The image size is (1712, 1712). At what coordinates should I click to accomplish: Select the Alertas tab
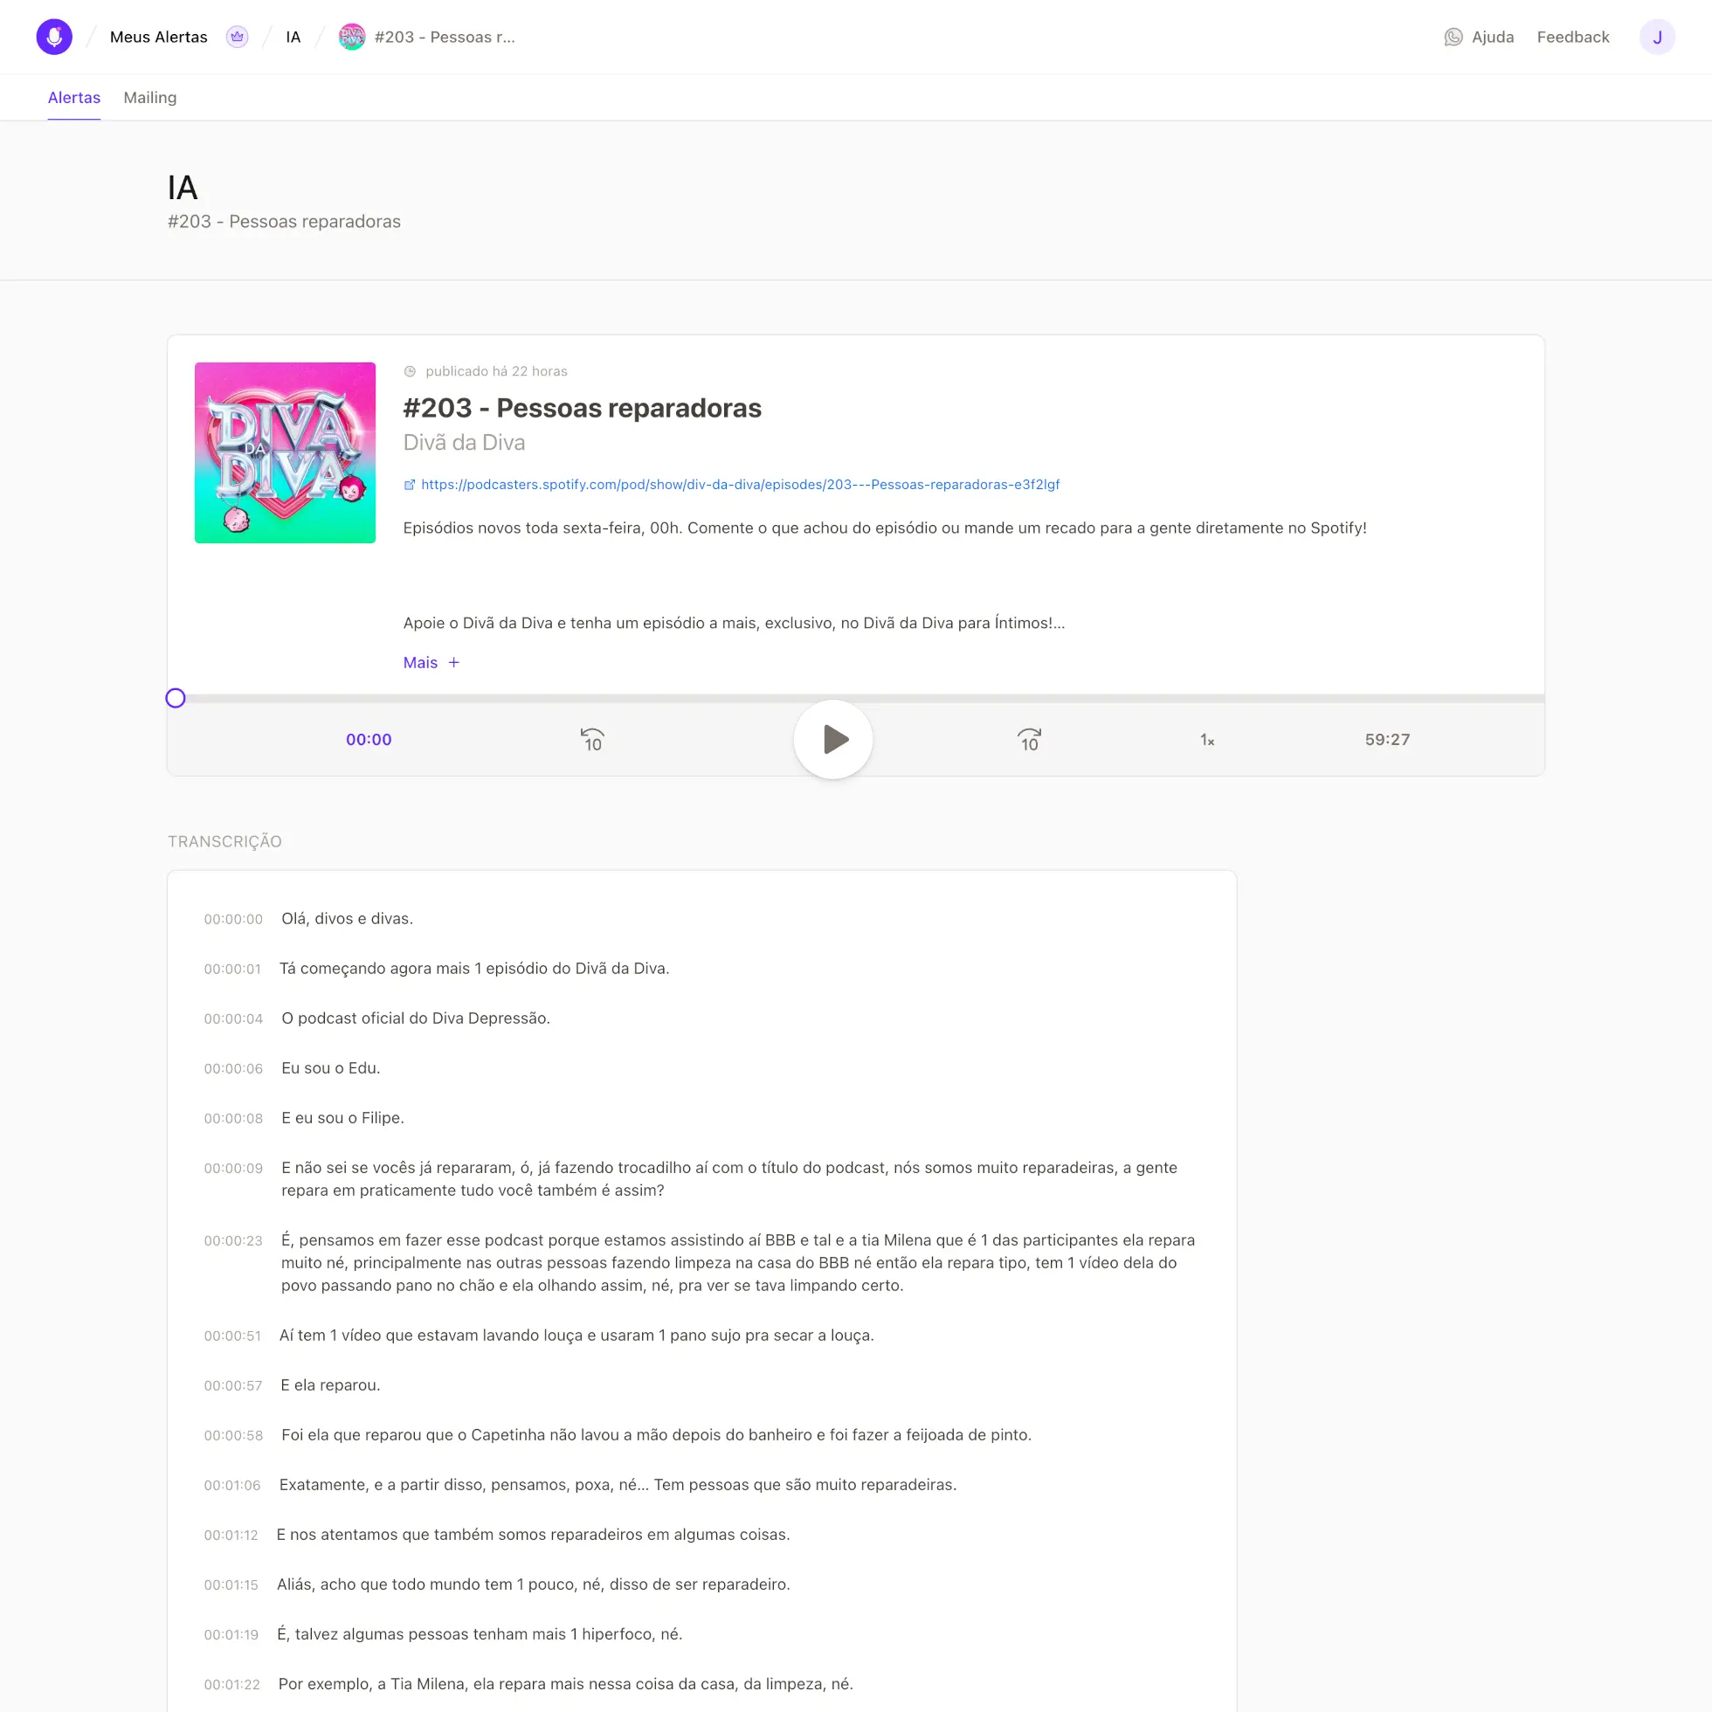(73, 98)
